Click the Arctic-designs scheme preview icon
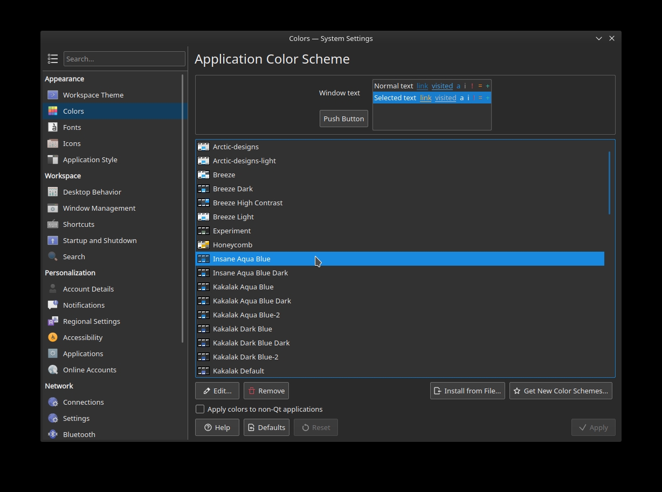Viewport: 662px width, 492px height. [203, 147]
